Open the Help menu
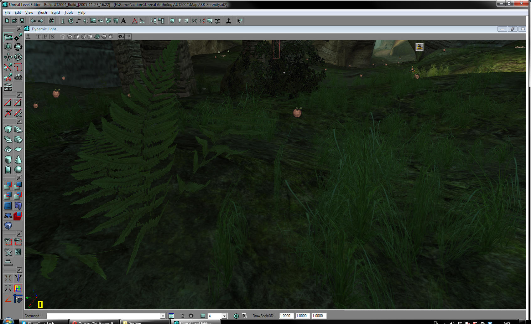 [81, 13]
